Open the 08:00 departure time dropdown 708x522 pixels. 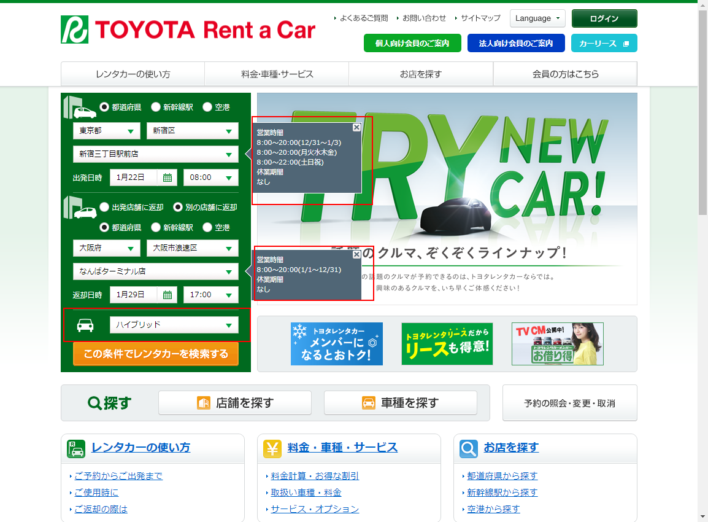pyautogui.click(x=211, y=177)
